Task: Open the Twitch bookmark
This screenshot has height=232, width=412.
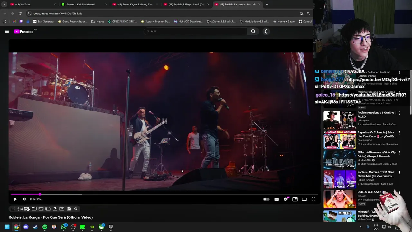Action: coord(21,22)
